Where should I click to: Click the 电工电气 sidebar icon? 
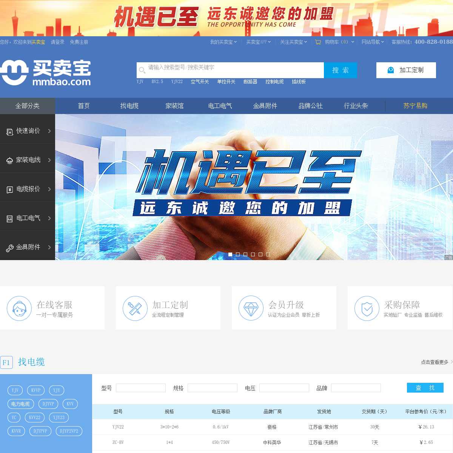[10, 219]
